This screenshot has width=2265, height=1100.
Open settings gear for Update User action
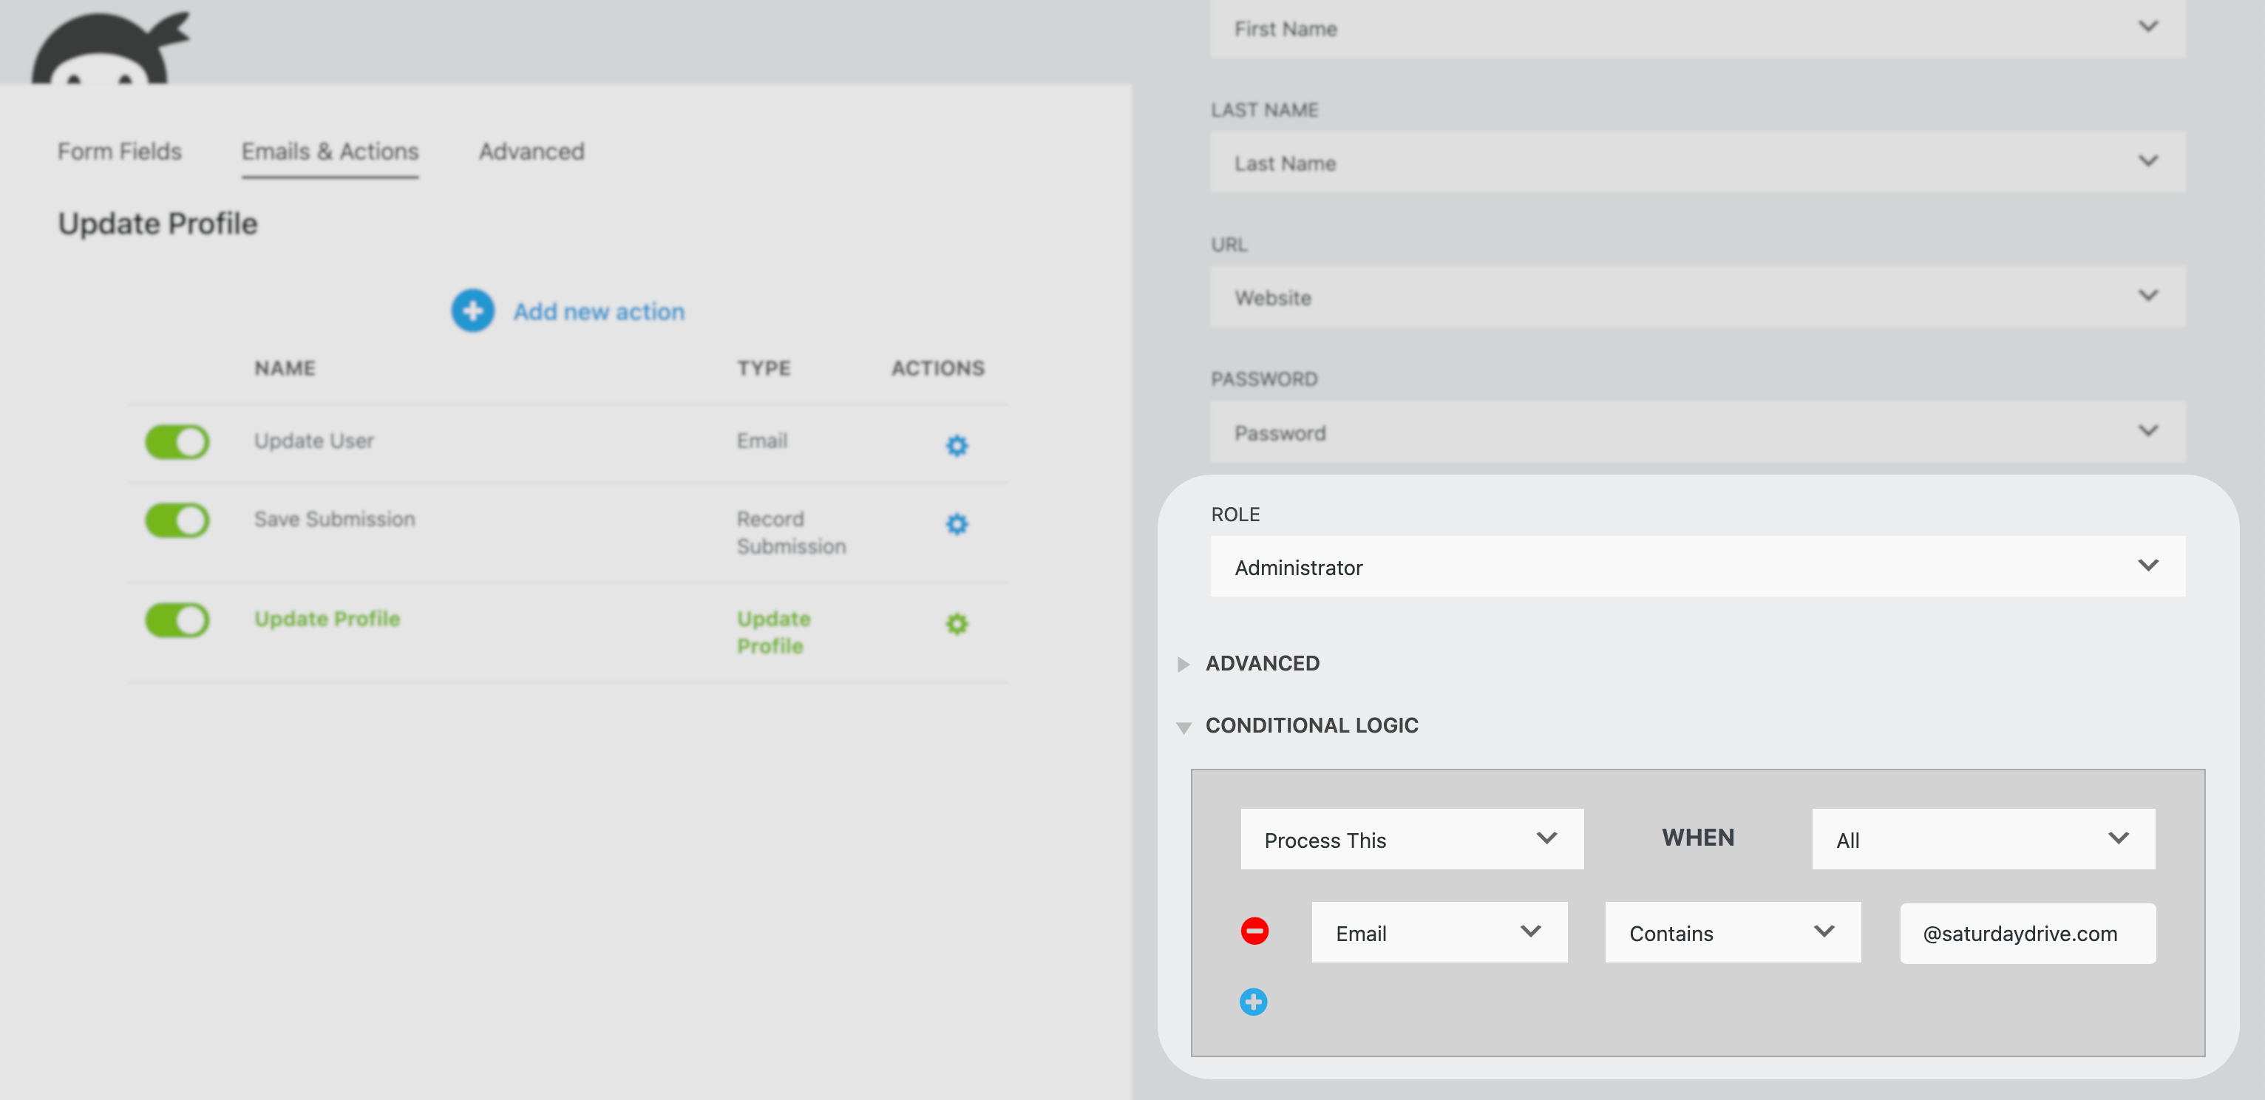pos(956,445)
